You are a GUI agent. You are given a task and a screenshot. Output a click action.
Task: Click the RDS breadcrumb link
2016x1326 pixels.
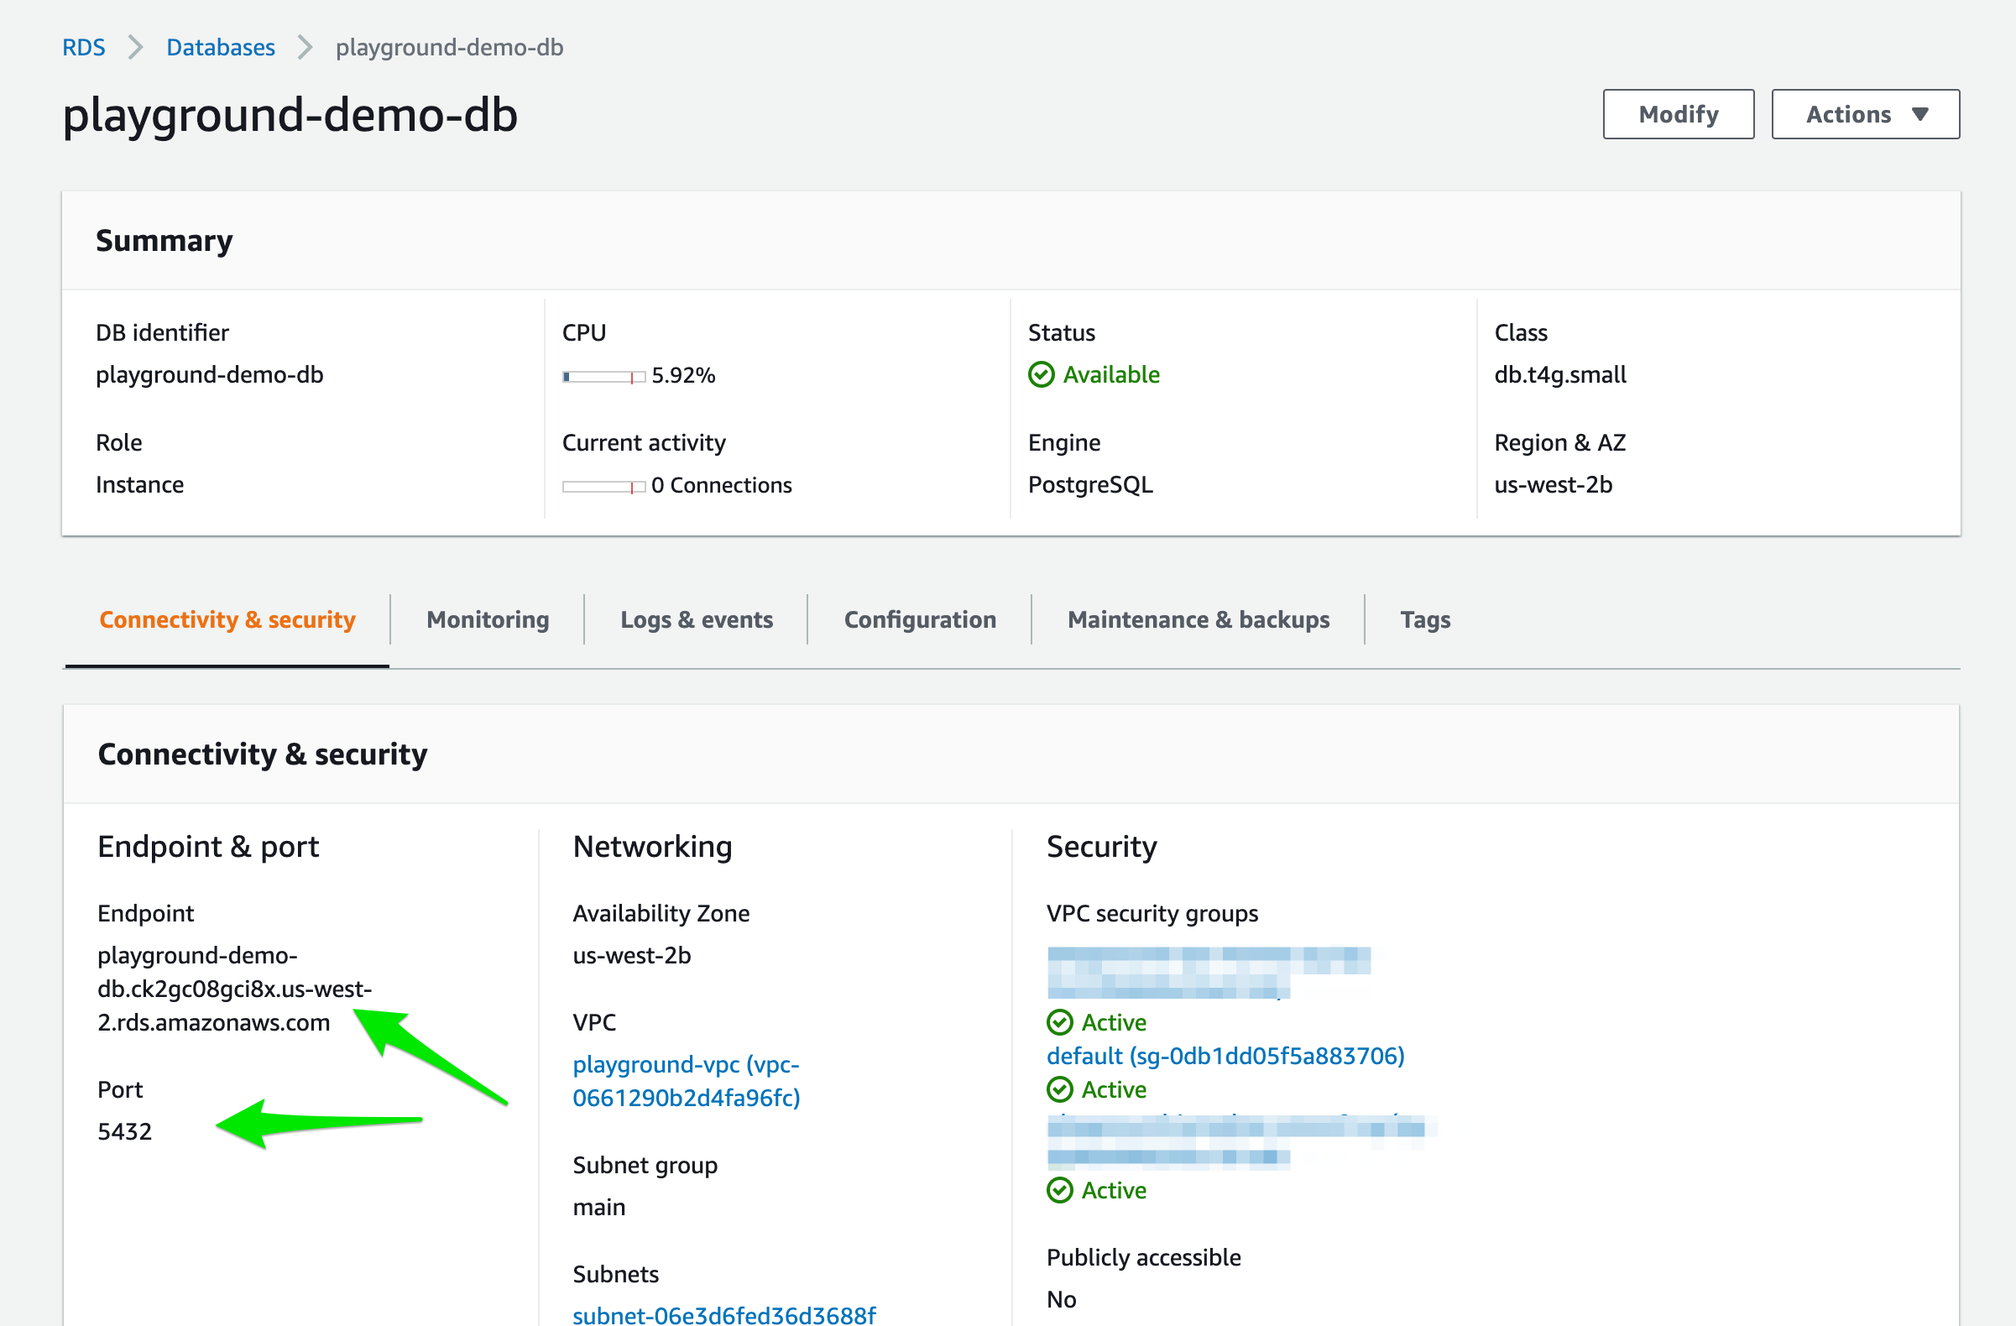coord(83,48)
